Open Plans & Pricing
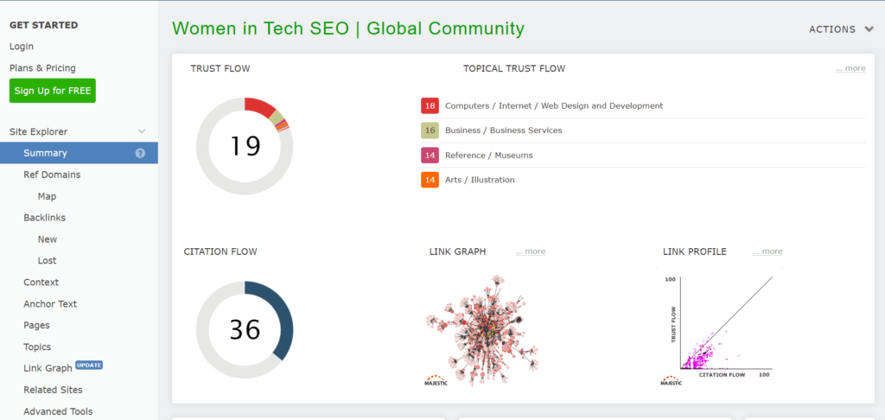 pos(42,67)
